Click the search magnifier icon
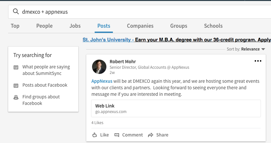The image size is (271, 143). click(x=16, y=12)
